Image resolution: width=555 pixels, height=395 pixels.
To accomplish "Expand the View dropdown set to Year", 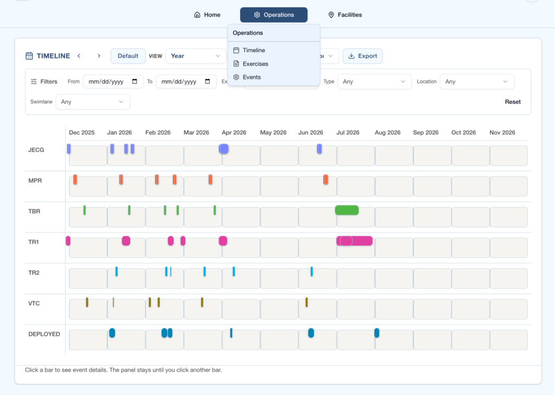I will tap(196, 56).
